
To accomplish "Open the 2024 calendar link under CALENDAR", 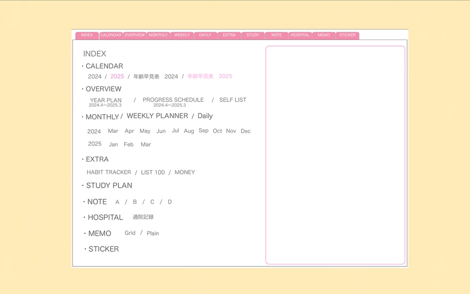I will (95, 77).
